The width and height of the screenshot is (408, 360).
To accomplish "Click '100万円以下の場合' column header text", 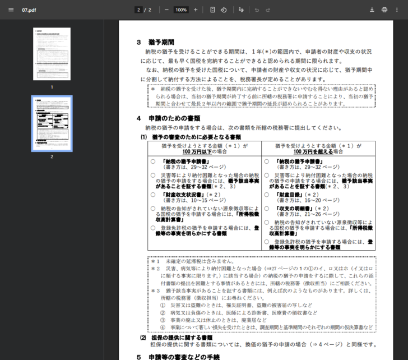I will (205, 151).
